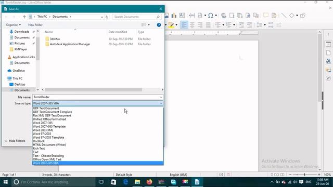
Task: Refresh the Documents folder view
Action: click(x=107, y=17)
